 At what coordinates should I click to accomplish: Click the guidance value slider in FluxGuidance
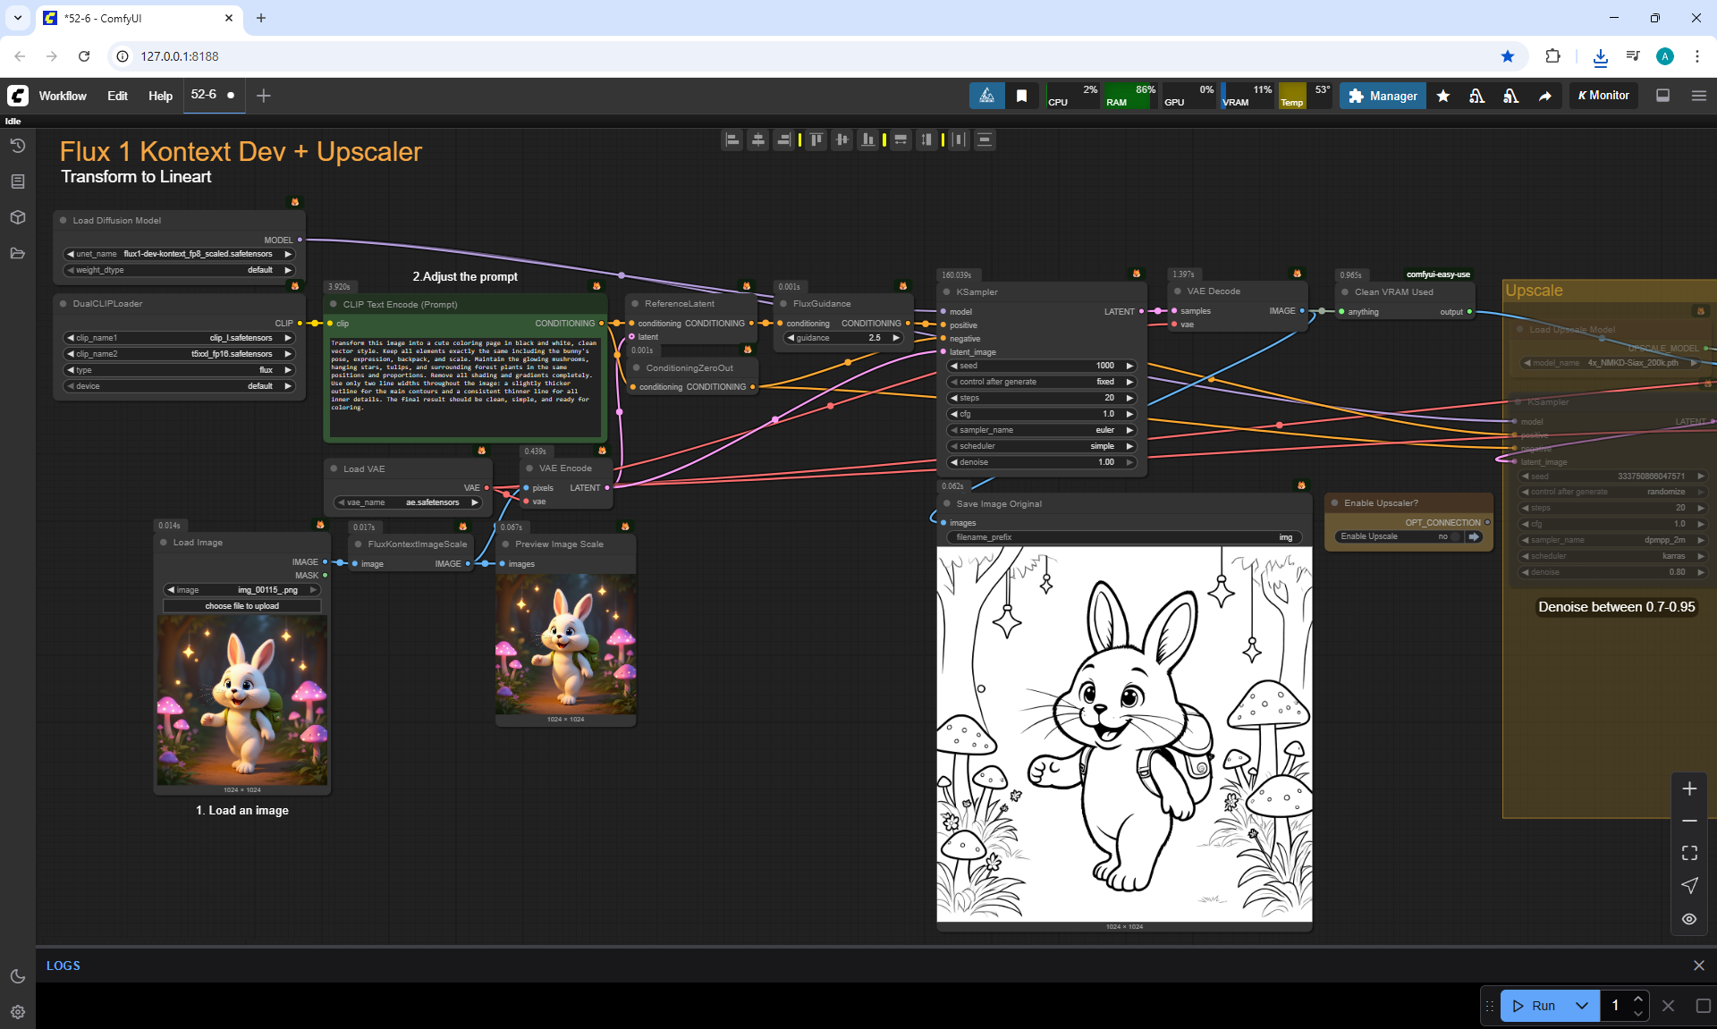click(x=843, y=338)
